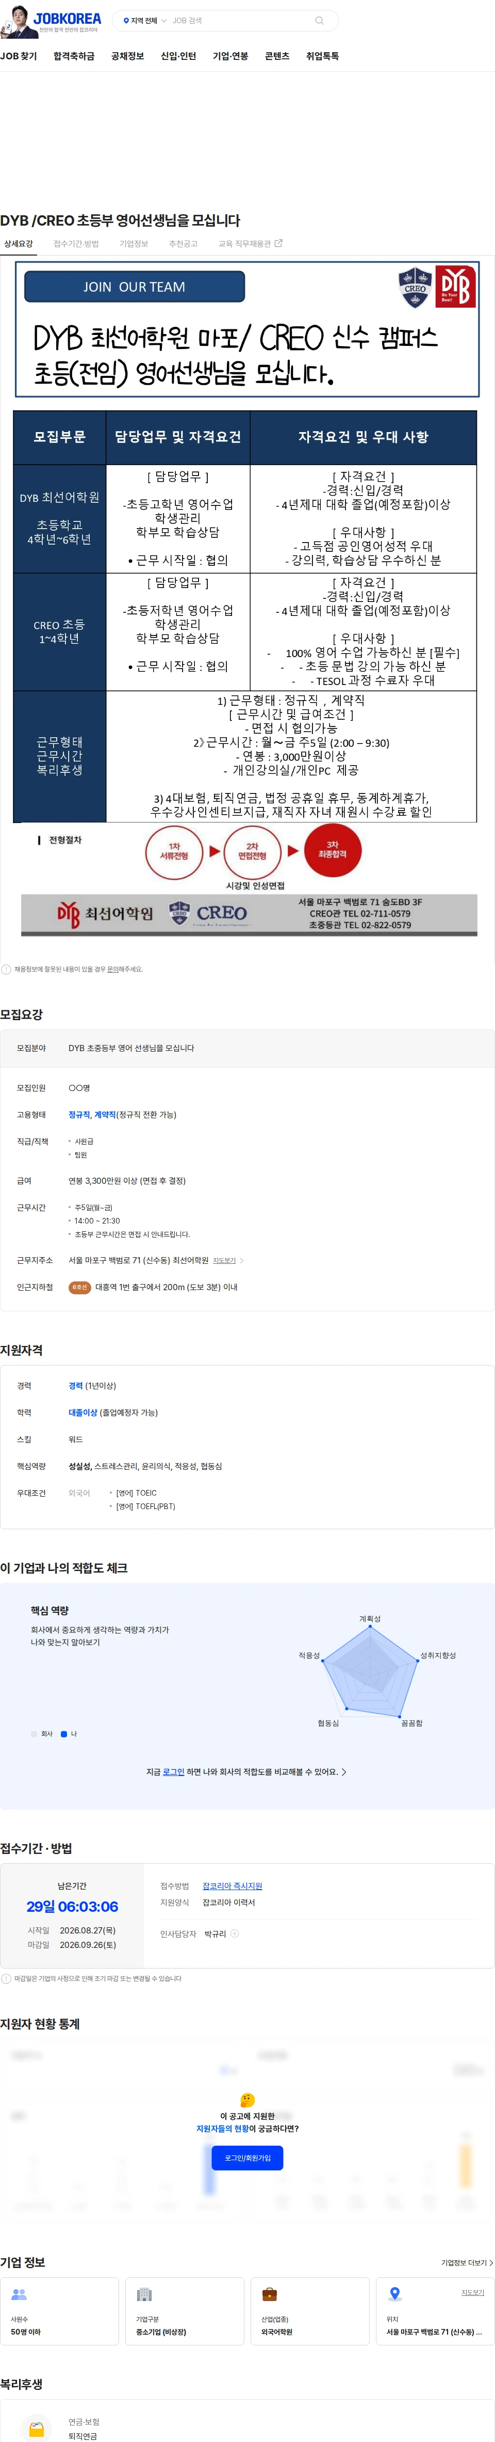
Task: Click the info icon beside 마감일은 notice
Action: coord(6,1978)
